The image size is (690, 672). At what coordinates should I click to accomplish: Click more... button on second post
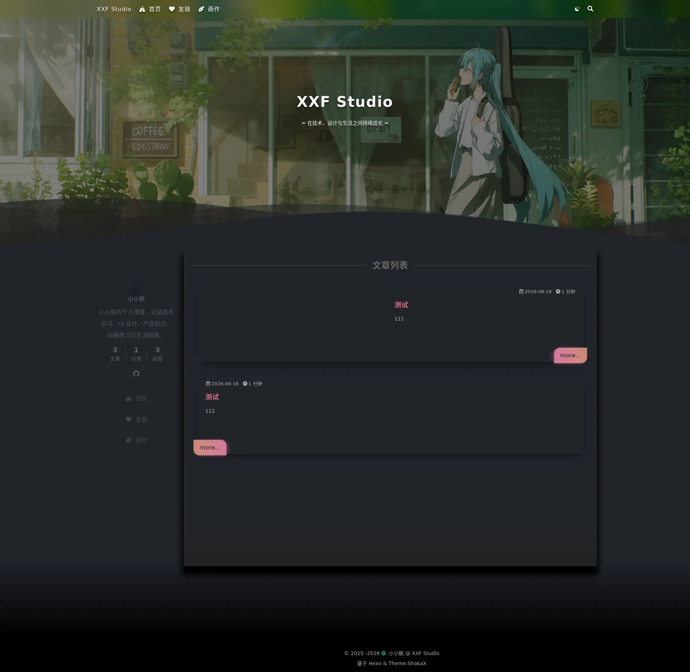[x=210, y=448]
